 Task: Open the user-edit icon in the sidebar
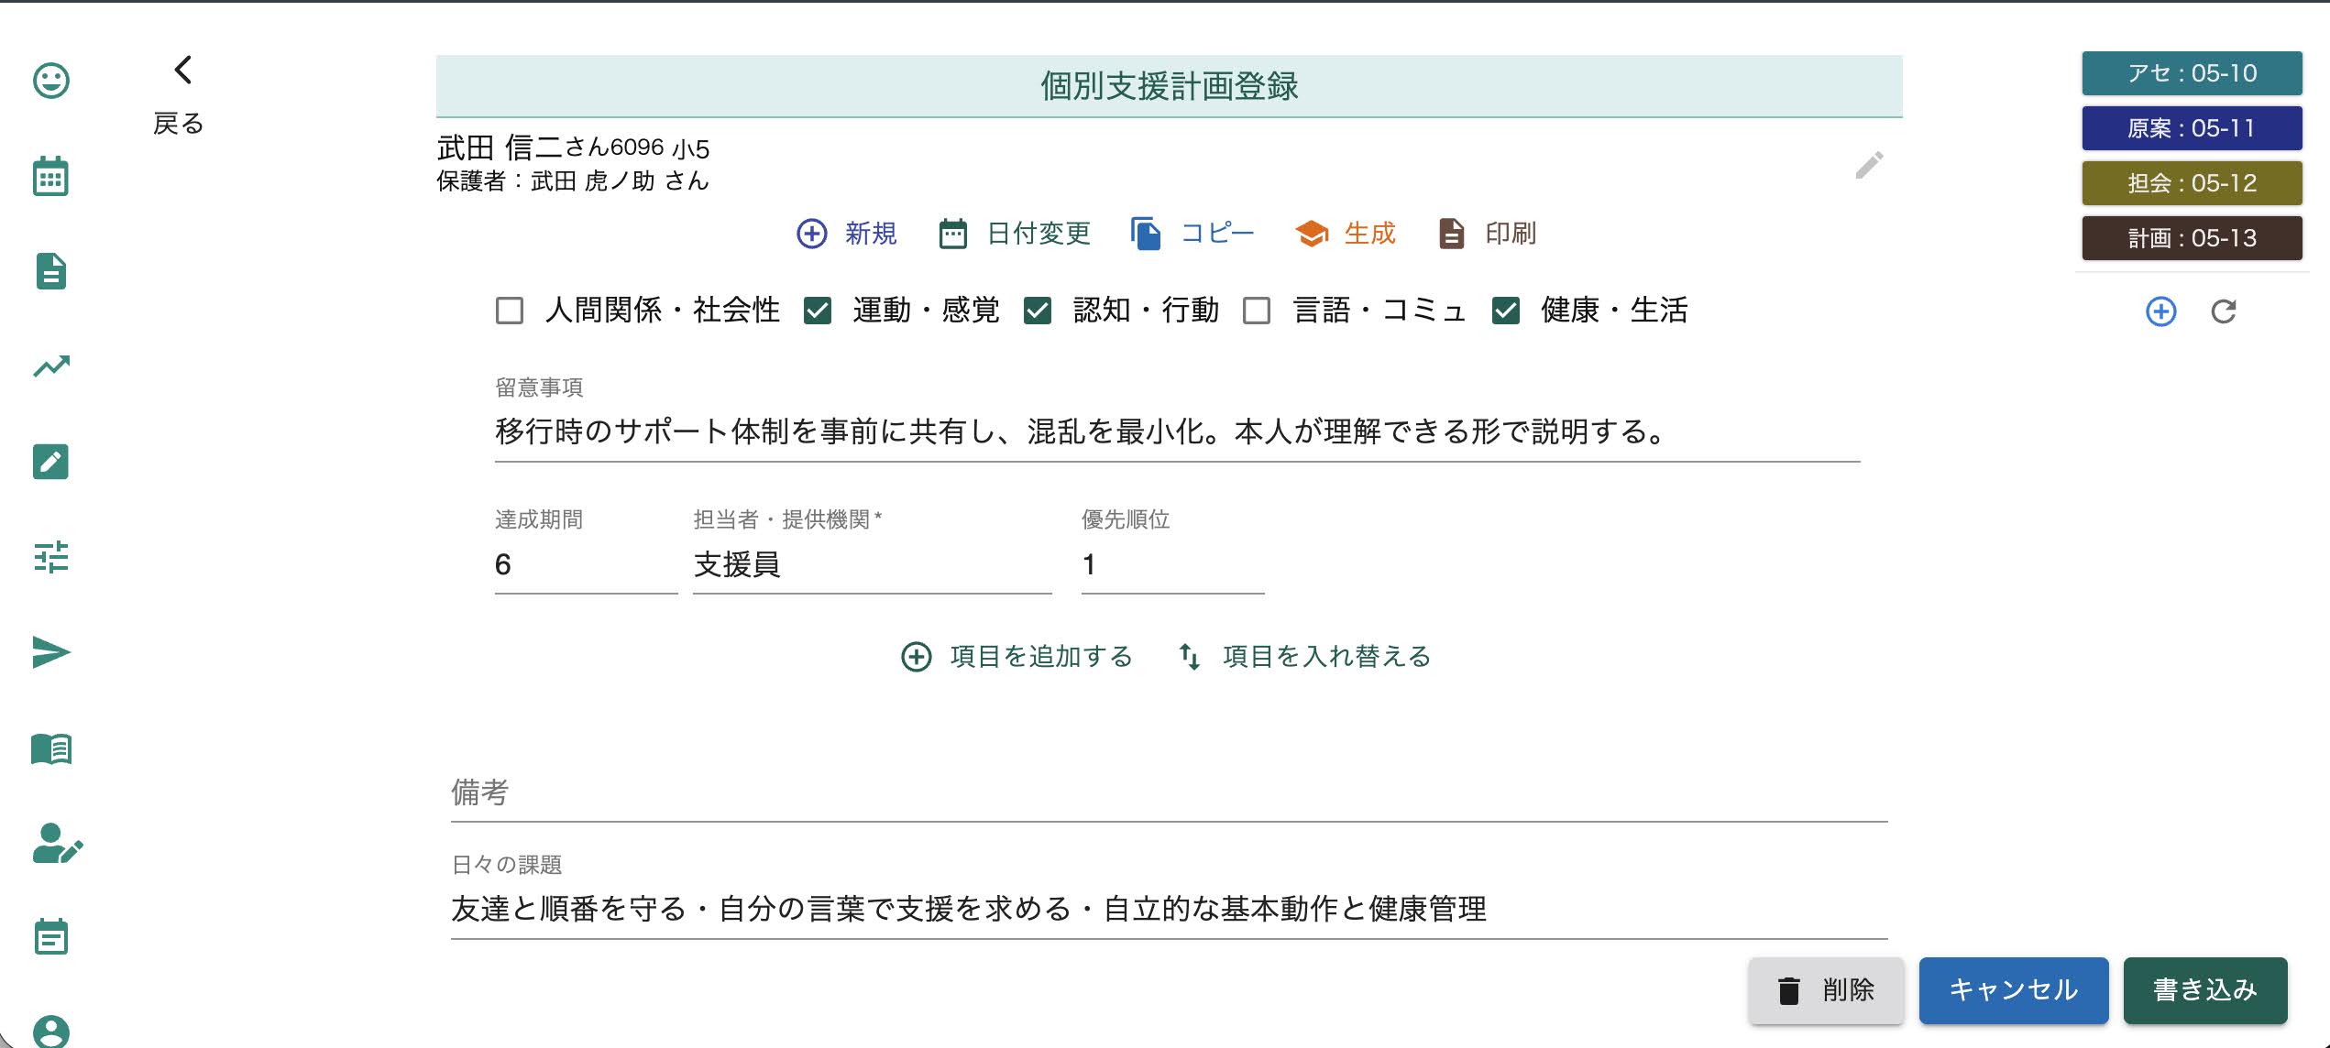[x=56, y=844]
